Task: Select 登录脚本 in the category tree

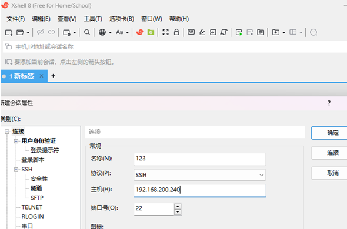Action: 33,160
